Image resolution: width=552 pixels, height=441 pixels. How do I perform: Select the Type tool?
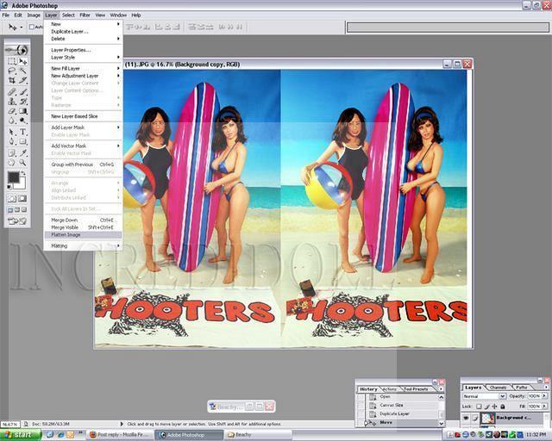coord(23,133)
